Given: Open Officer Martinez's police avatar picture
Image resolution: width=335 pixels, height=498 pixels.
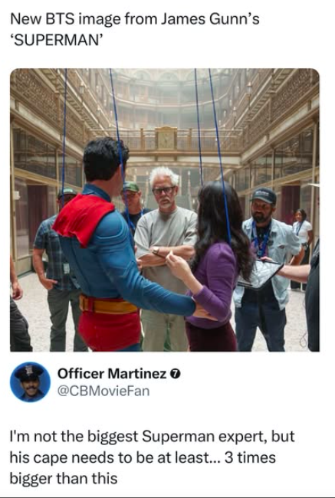Looking at the screenshot, I should (x=30, y=382).
